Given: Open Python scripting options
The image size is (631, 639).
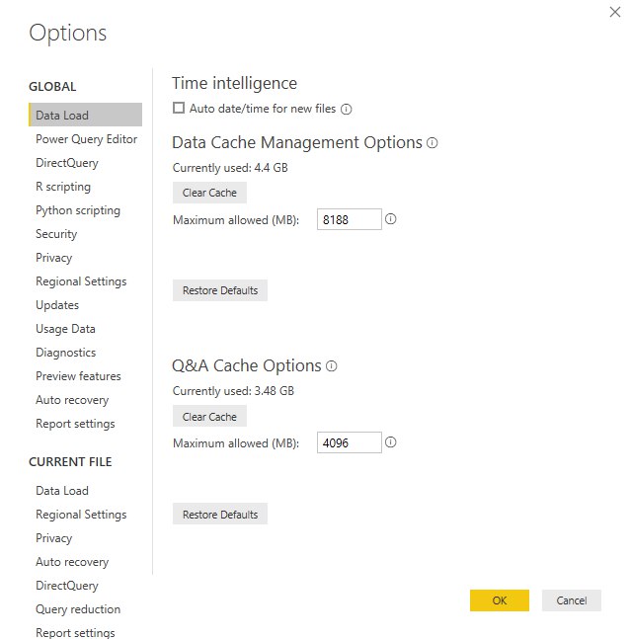Looking at the screenshot, I should (78, 210).
